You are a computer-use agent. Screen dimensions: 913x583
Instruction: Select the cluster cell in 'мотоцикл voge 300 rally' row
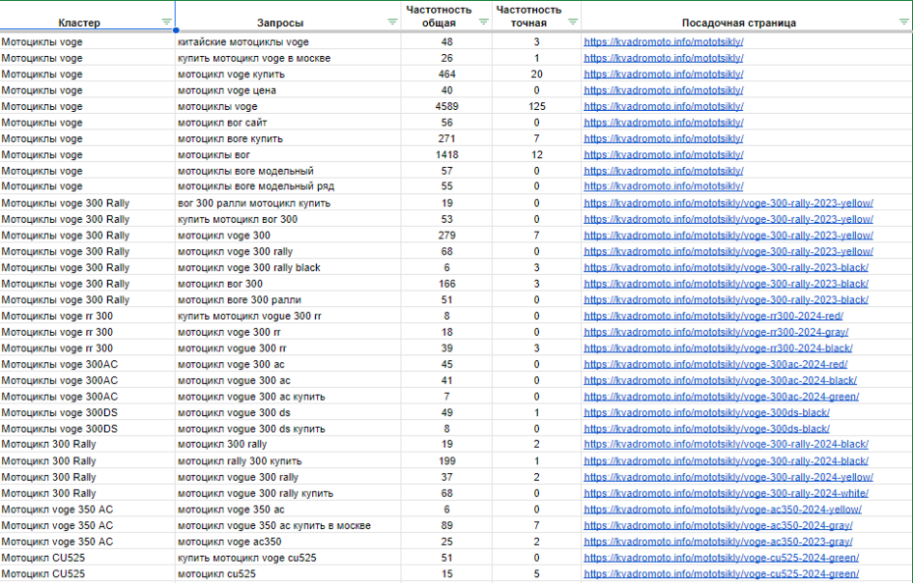pyautogui.click(x=87, y=251)
